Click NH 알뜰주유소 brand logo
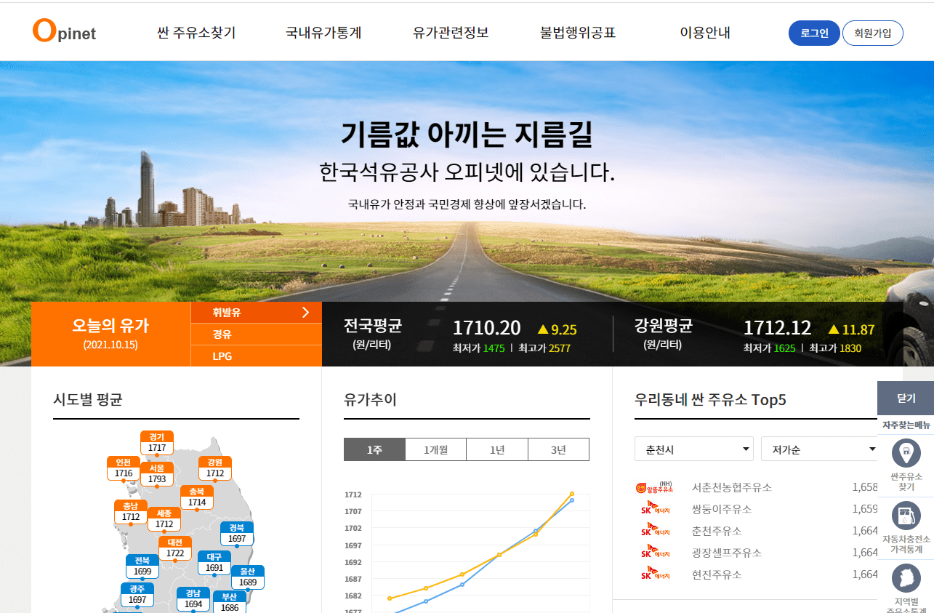This screenshot has height=613, width=934. (654, 487)
